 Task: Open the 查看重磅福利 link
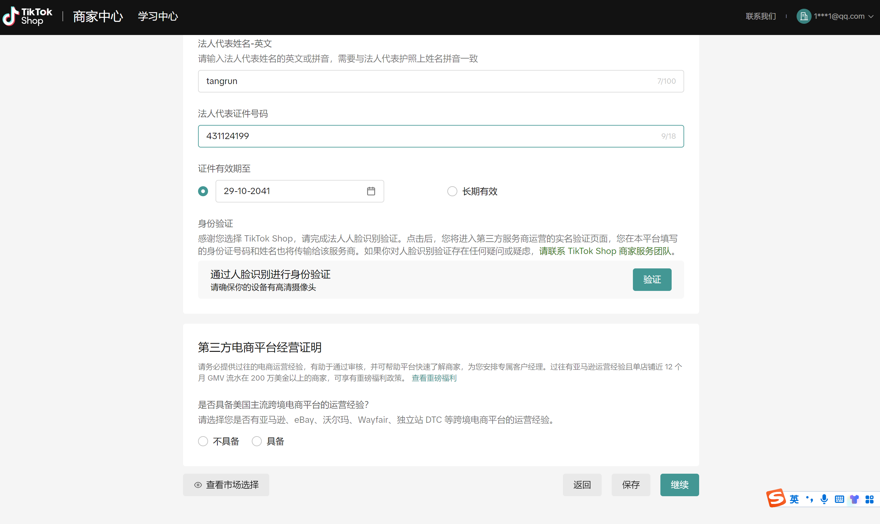(434, 378)
